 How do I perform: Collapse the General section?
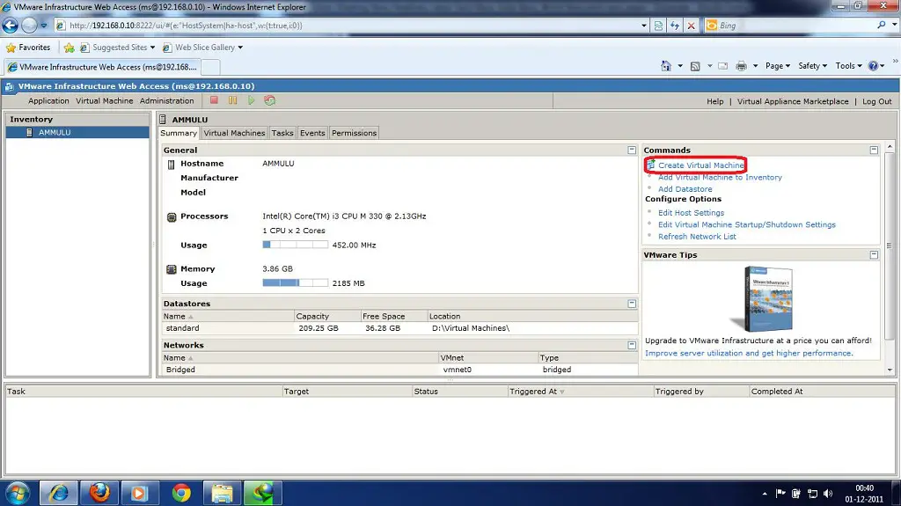coord(632,150)
